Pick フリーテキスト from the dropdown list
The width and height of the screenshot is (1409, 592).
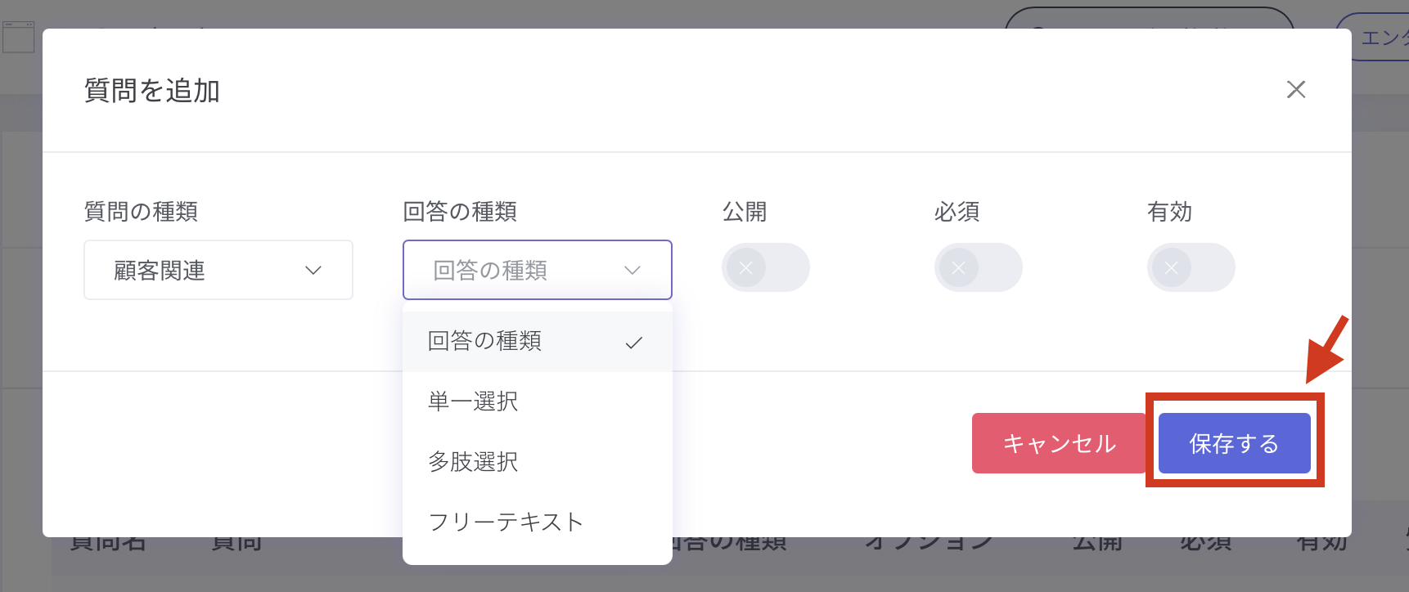click(x=505, y=522)
